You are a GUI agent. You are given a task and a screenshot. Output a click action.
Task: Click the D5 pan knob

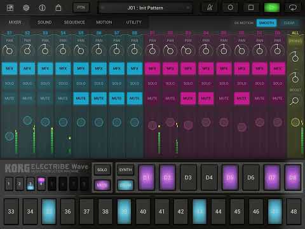tap(224, 50)
